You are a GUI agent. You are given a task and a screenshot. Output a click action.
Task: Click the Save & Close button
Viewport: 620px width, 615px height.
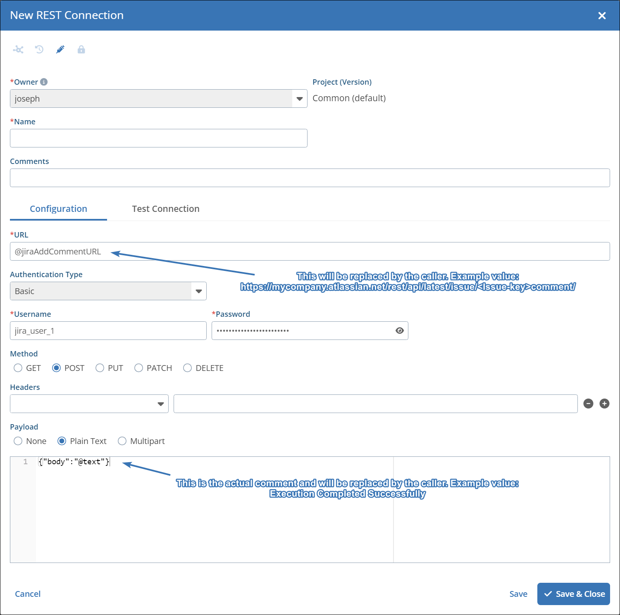573,594
